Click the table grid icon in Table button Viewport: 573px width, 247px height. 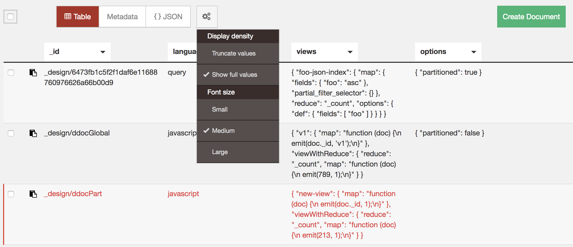[x=68, y=17]
